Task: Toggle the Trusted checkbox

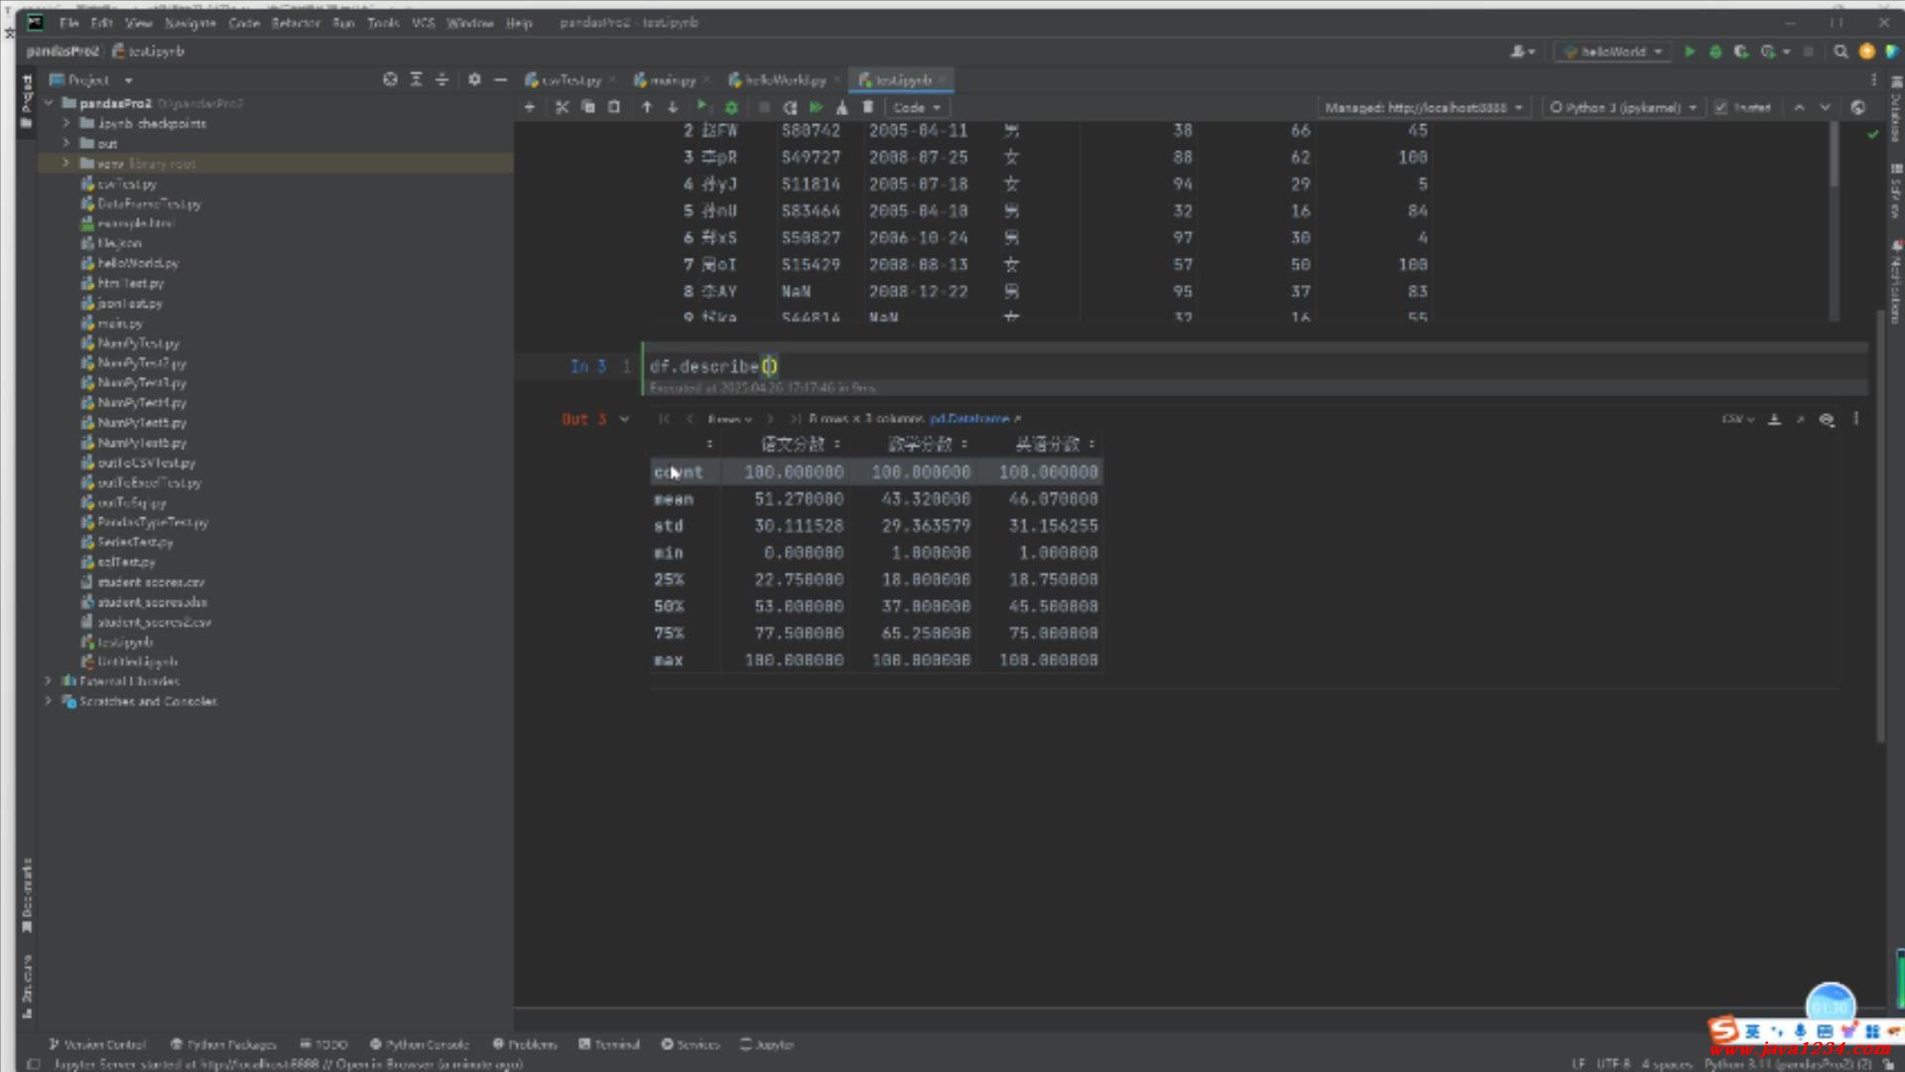Action: click(x=1721, y=107)
